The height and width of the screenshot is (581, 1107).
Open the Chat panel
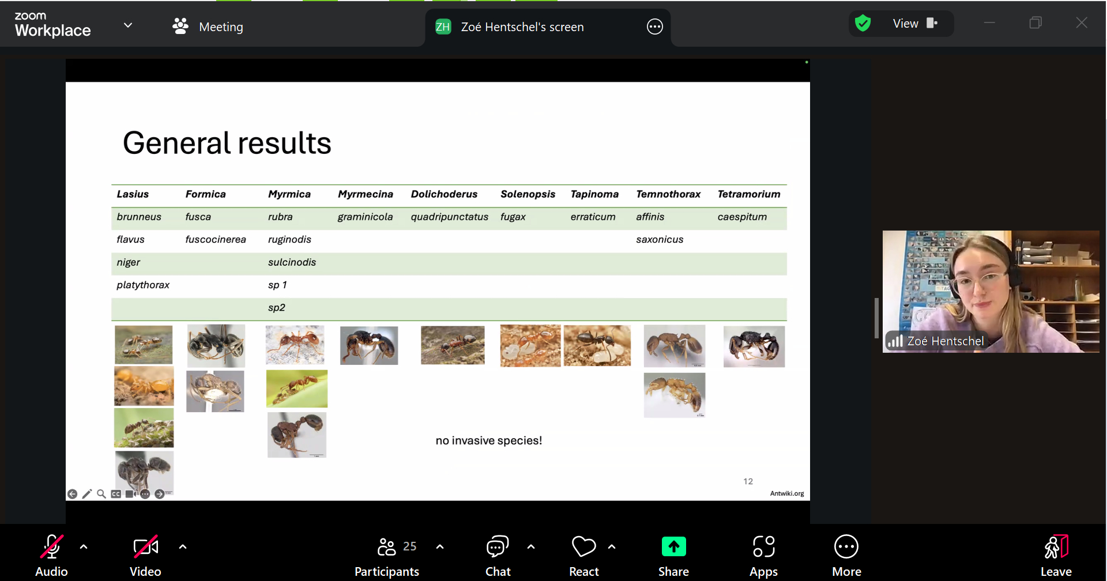tap(498, 554)
